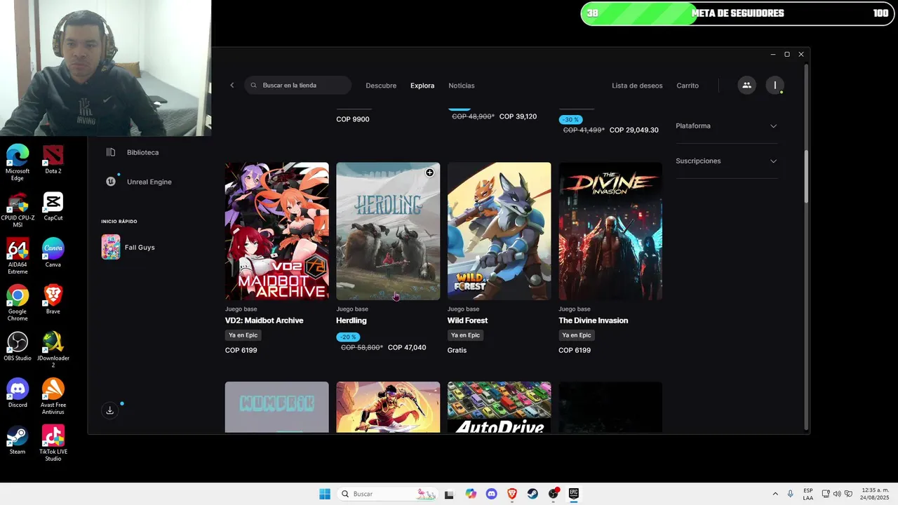Open the Wild Forest title link
This screenshot has height=505, width=898.
pos(467,321)
